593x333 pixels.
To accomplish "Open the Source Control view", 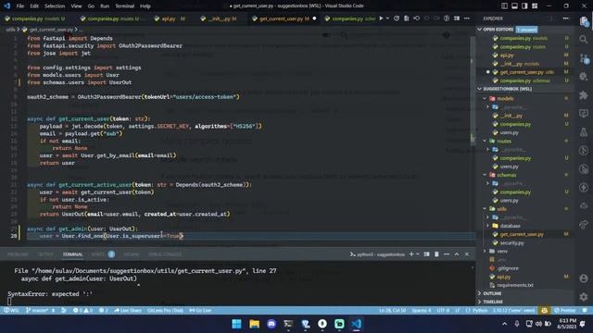I will point(584,57).
